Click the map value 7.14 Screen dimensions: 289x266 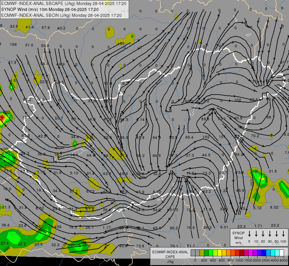tap(141, 120)
